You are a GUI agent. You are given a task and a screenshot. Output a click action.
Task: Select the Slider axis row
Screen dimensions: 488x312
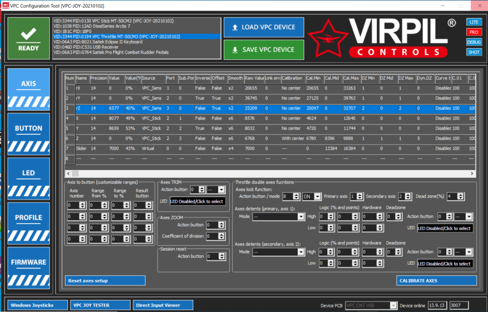tap(270, 148)
